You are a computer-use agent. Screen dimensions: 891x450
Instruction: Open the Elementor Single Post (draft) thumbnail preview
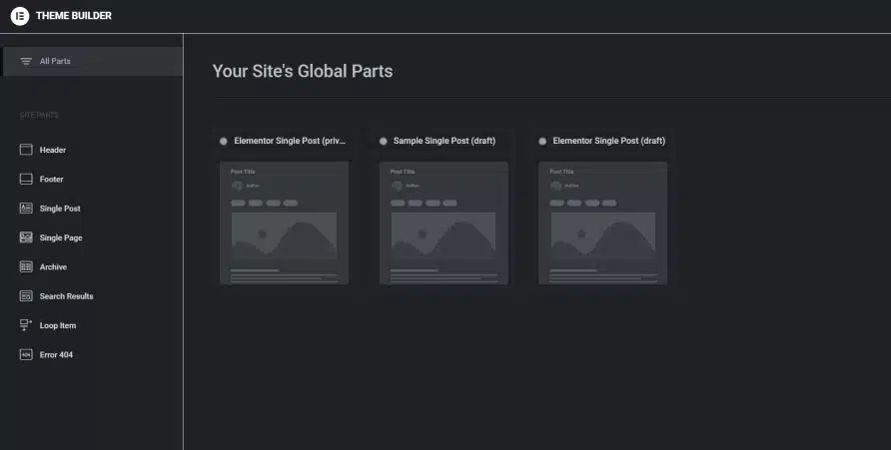click(603, 224)
